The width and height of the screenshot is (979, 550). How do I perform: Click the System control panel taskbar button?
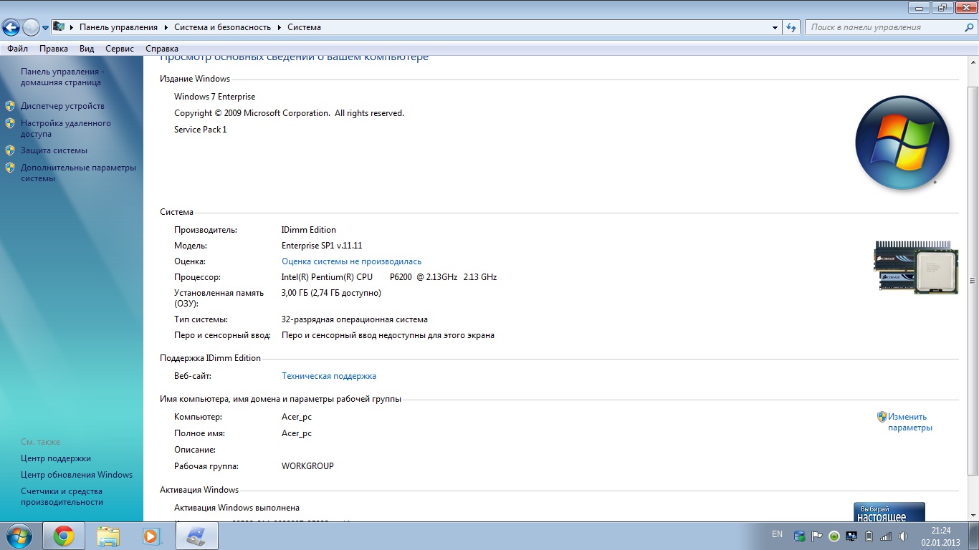tap(196, 536)
